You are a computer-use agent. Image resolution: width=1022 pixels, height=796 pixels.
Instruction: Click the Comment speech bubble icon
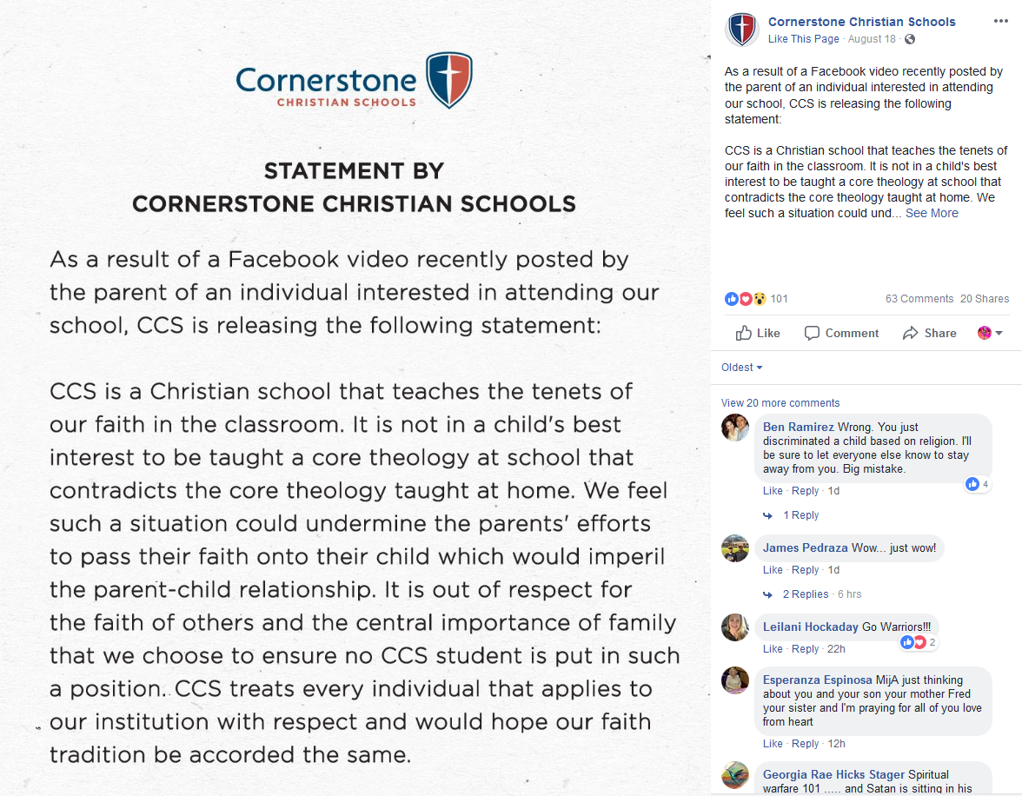coord(812,333)
